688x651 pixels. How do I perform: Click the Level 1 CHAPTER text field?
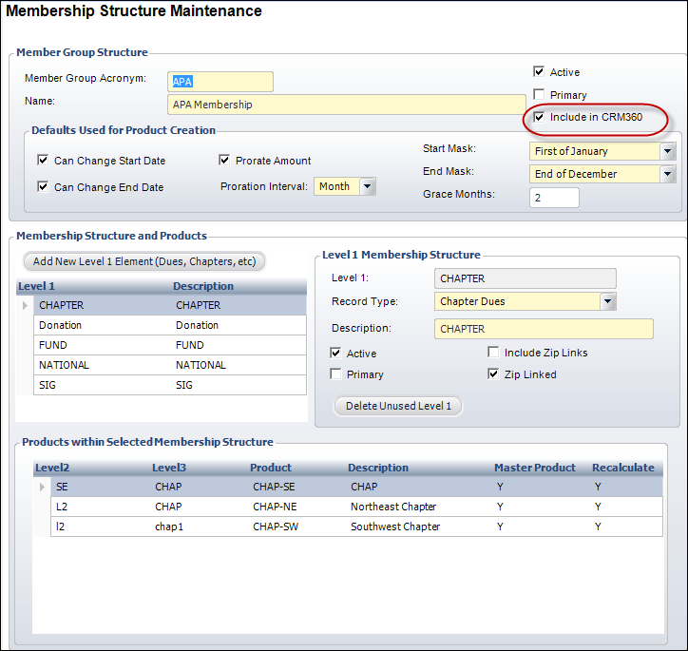[x=526, y=278]
